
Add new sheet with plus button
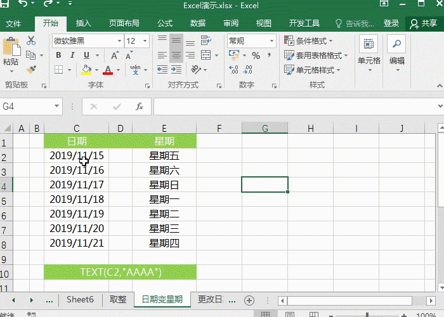coord(249,301)
